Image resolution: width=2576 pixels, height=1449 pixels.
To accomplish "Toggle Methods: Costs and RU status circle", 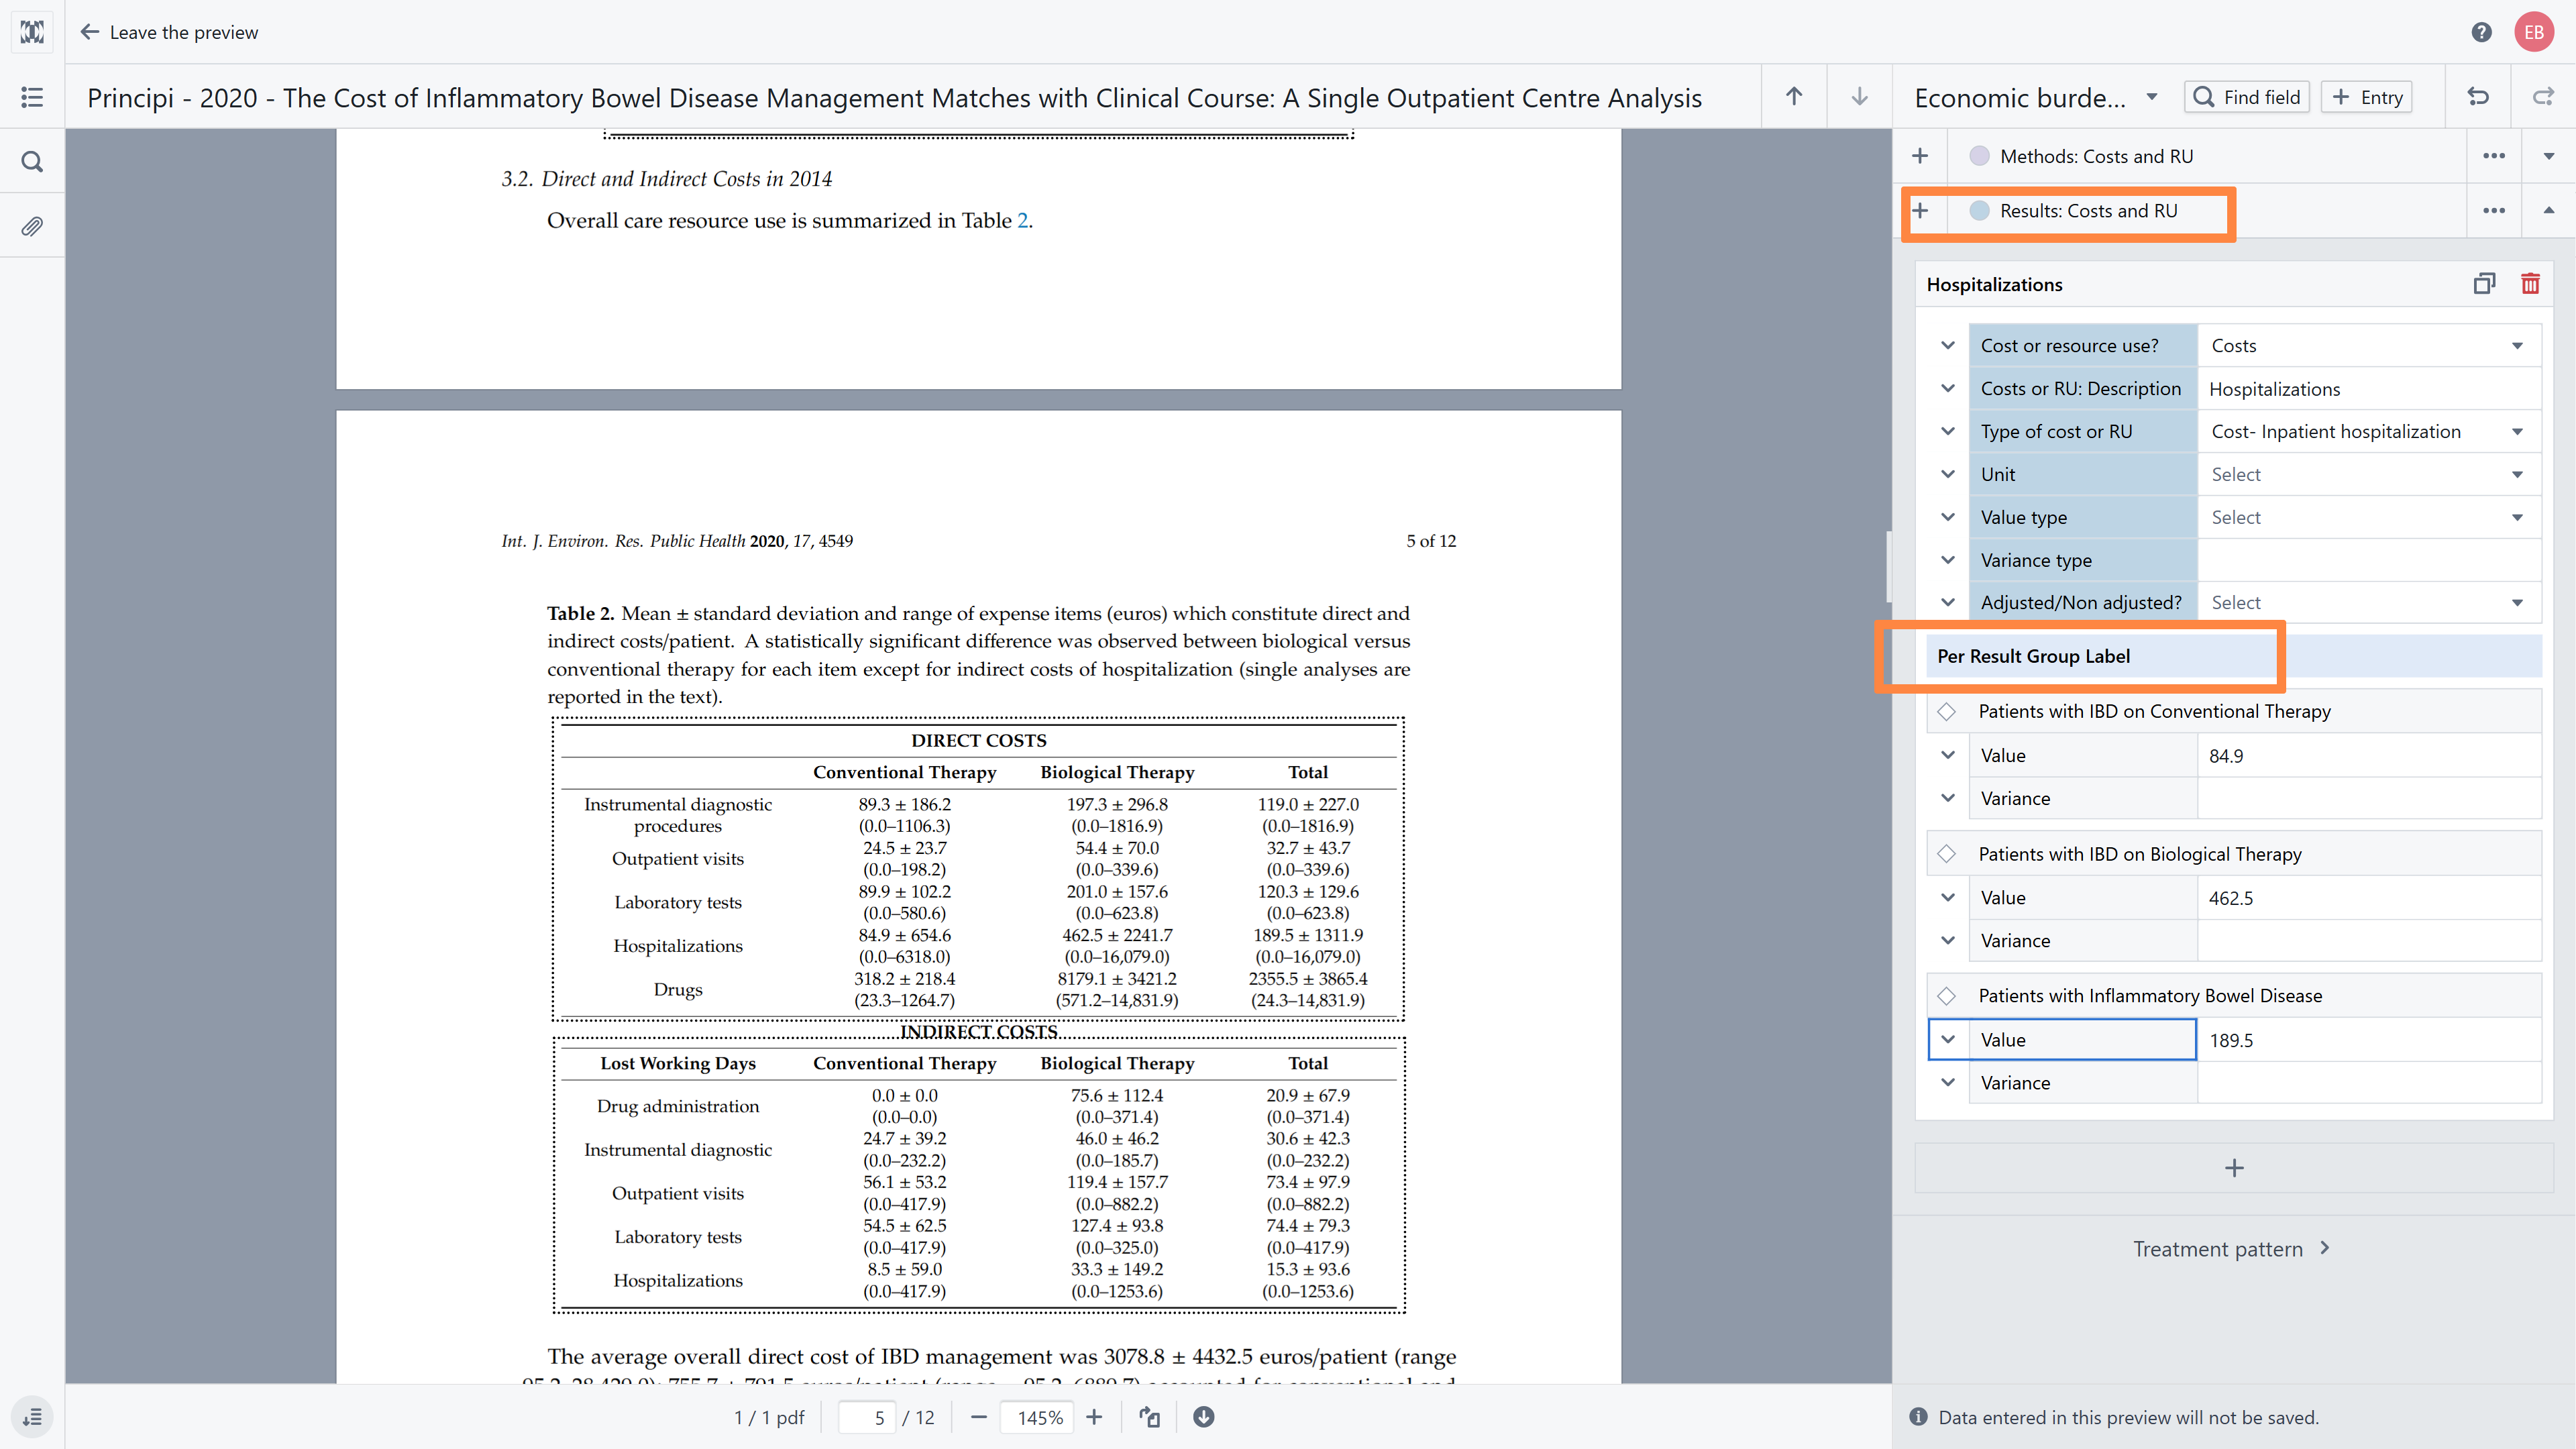I will (x=1979, y=156).
